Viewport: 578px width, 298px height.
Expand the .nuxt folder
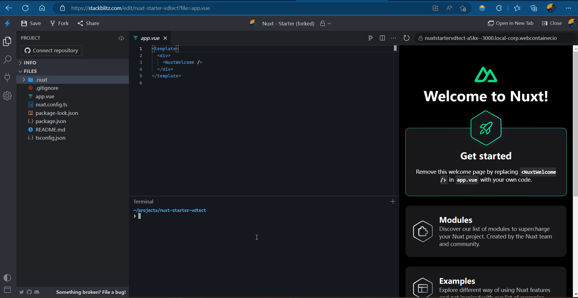[73, 80]
